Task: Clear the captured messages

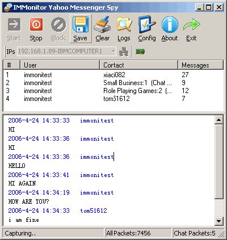Action: coord(102,24)
